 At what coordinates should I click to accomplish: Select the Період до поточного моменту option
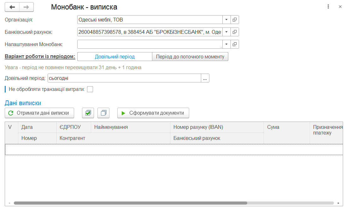[x=190, y=57]
